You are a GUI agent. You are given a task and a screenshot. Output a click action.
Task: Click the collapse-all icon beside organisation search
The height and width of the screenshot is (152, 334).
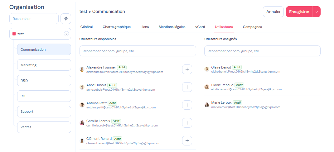click(66, 19)
